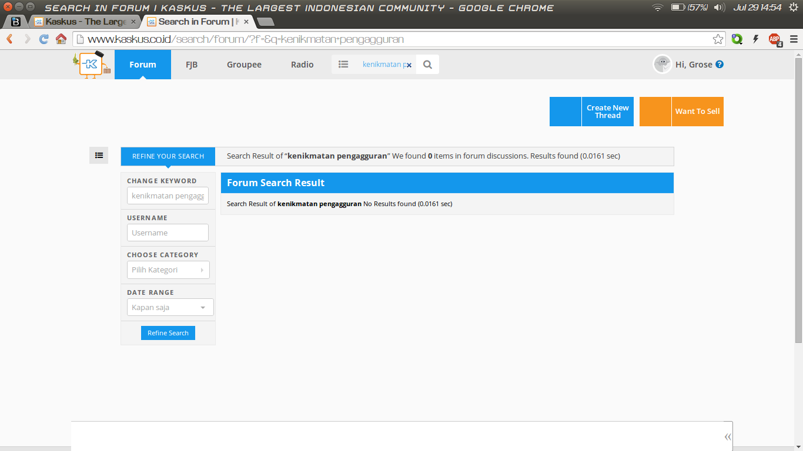Open the browser home icon
Screen dimensions: 803x451
pos(61,39)
